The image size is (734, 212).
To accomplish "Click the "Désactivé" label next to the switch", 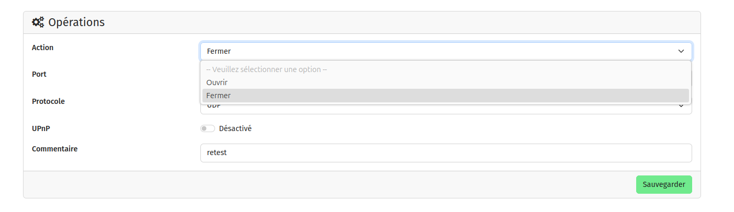I will click(235, 128).
